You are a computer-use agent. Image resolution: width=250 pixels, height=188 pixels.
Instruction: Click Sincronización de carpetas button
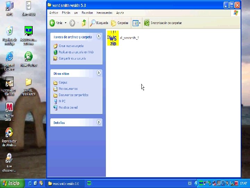(x=162, y=23)
